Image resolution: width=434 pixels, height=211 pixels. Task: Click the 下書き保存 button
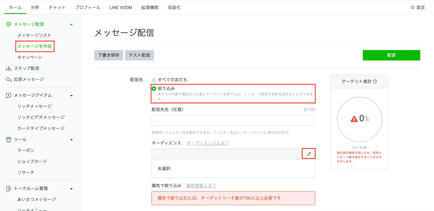click(x=108, y=55)
